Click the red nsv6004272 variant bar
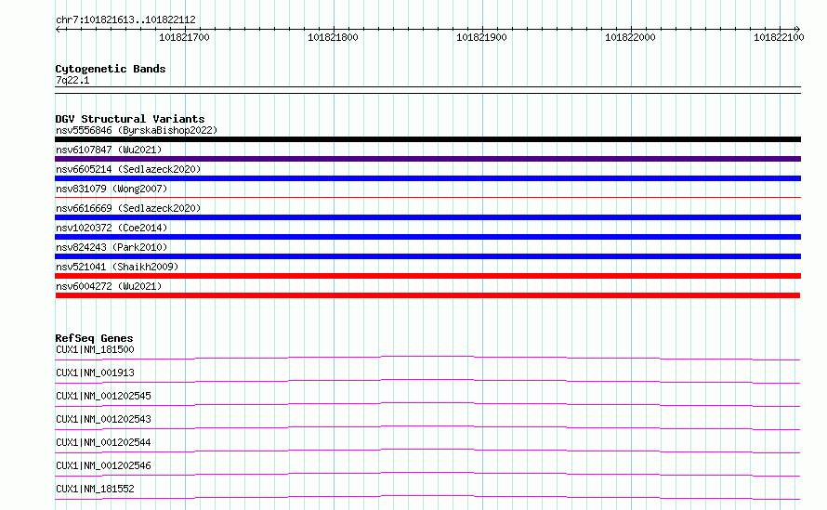The width and height of the screenshot is (827, 510). coord(427,295)
